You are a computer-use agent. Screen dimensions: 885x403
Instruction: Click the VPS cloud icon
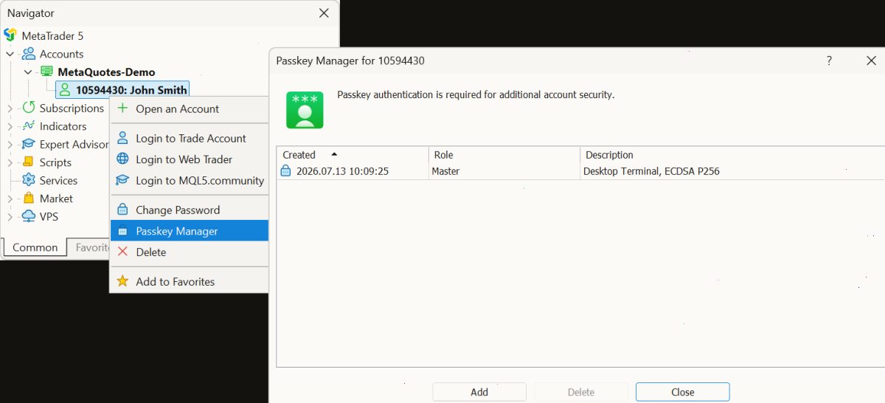tap(29, 216)
